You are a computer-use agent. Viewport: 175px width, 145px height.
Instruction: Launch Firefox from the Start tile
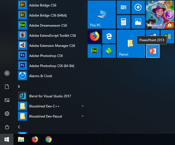(x=94, y=36)
